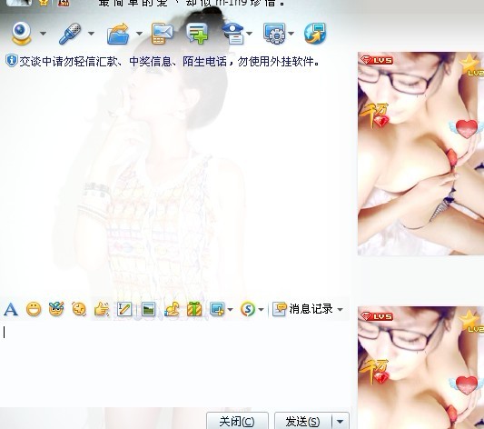Click the send SMS envelope icon
This screenshot has height=429, width=484.
[x=162, y=34]
